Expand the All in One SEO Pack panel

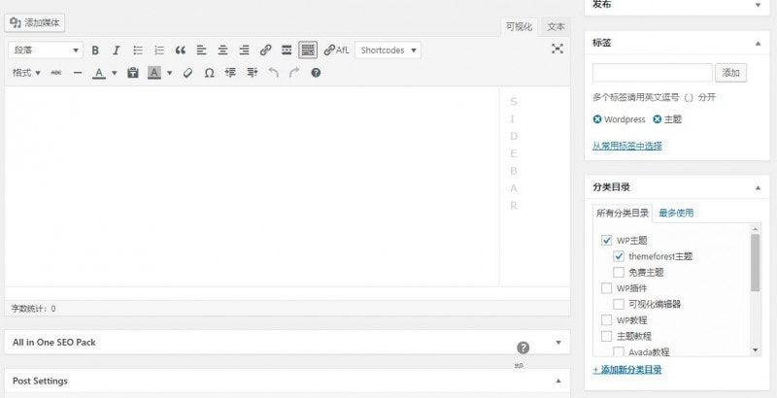point(557,342)
